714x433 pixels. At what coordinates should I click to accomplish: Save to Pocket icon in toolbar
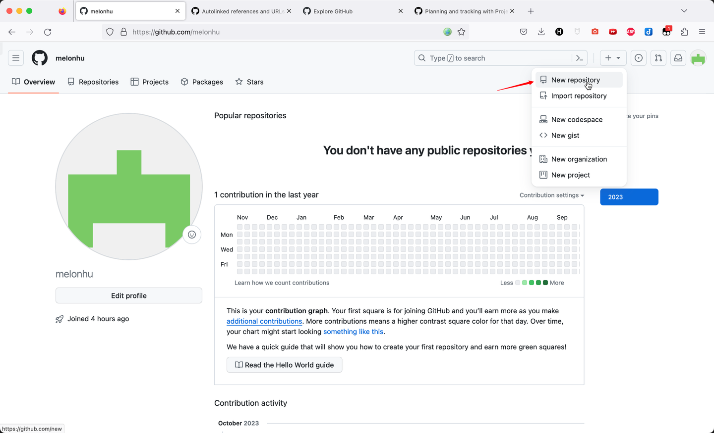tap(524, 32)
